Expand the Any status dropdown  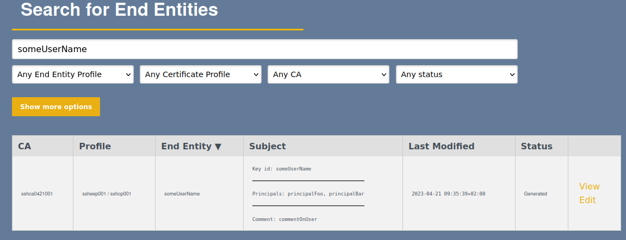pyautogui.click(x=456, y=74)
